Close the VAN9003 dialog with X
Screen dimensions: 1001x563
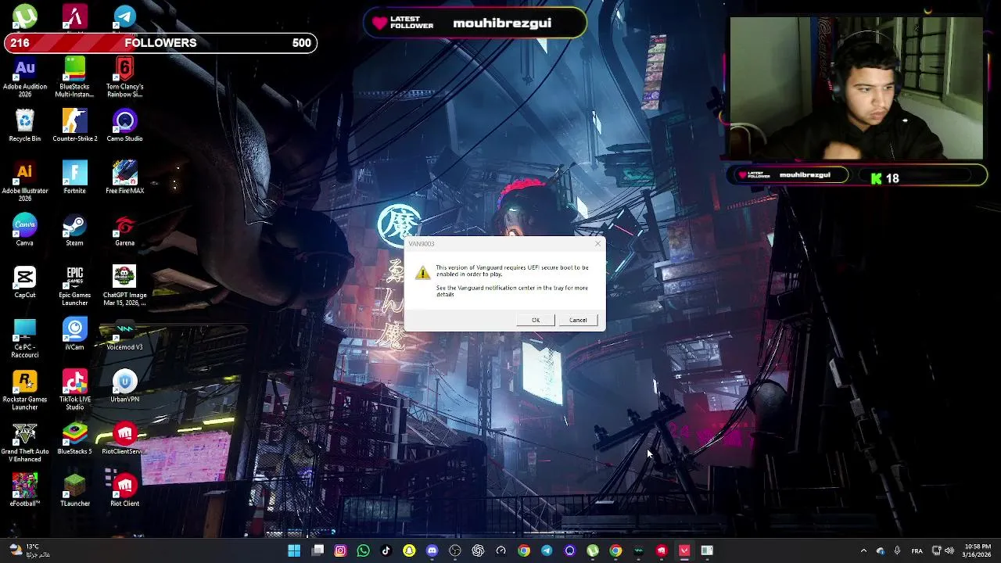coord(597,244)
